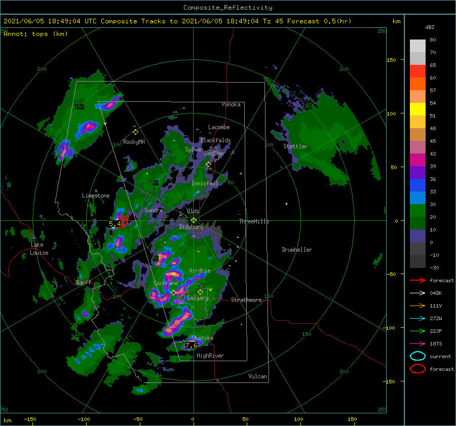Select the orange 111V arrow legend icon
This screenshot has height=426, width=456.
(x=417, y=305)
